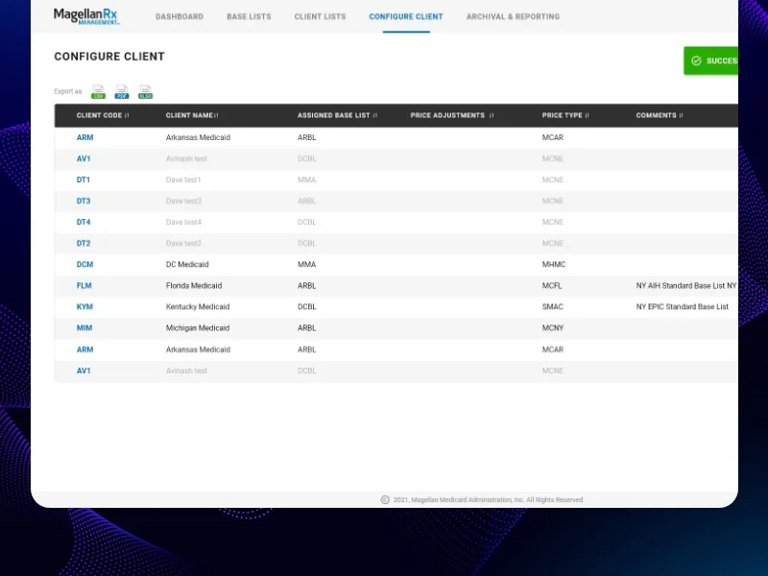Viewport: 768px width, 576px height.
Task: Open client code MIM link
Action: tap(84, 328)
